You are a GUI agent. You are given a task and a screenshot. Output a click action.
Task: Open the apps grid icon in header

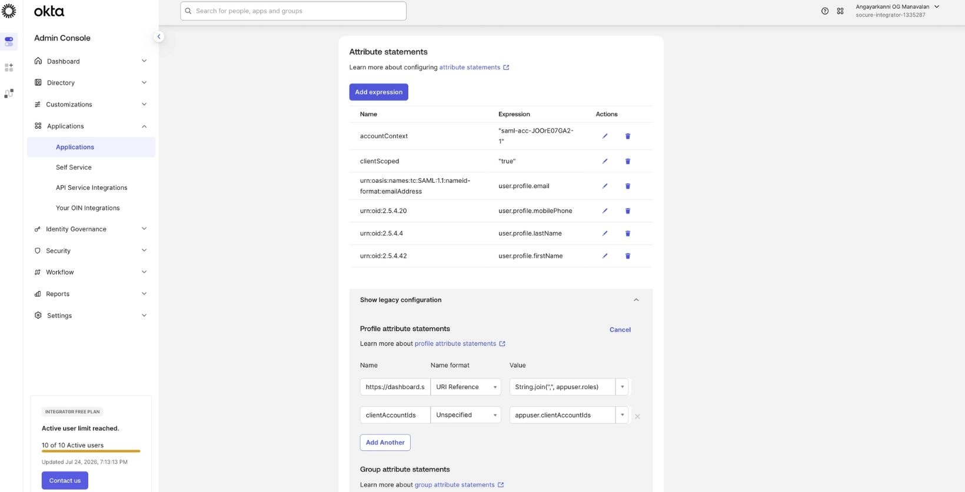[840, 11]
